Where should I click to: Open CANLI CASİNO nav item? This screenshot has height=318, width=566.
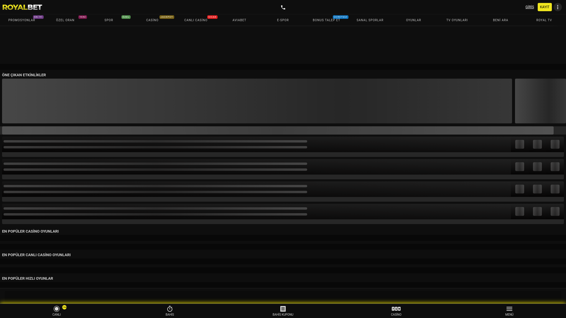click(x=196, y=20)
